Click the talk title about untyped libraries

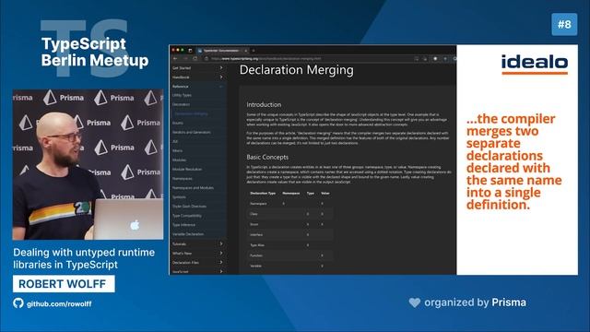click(x=84, y=258)
